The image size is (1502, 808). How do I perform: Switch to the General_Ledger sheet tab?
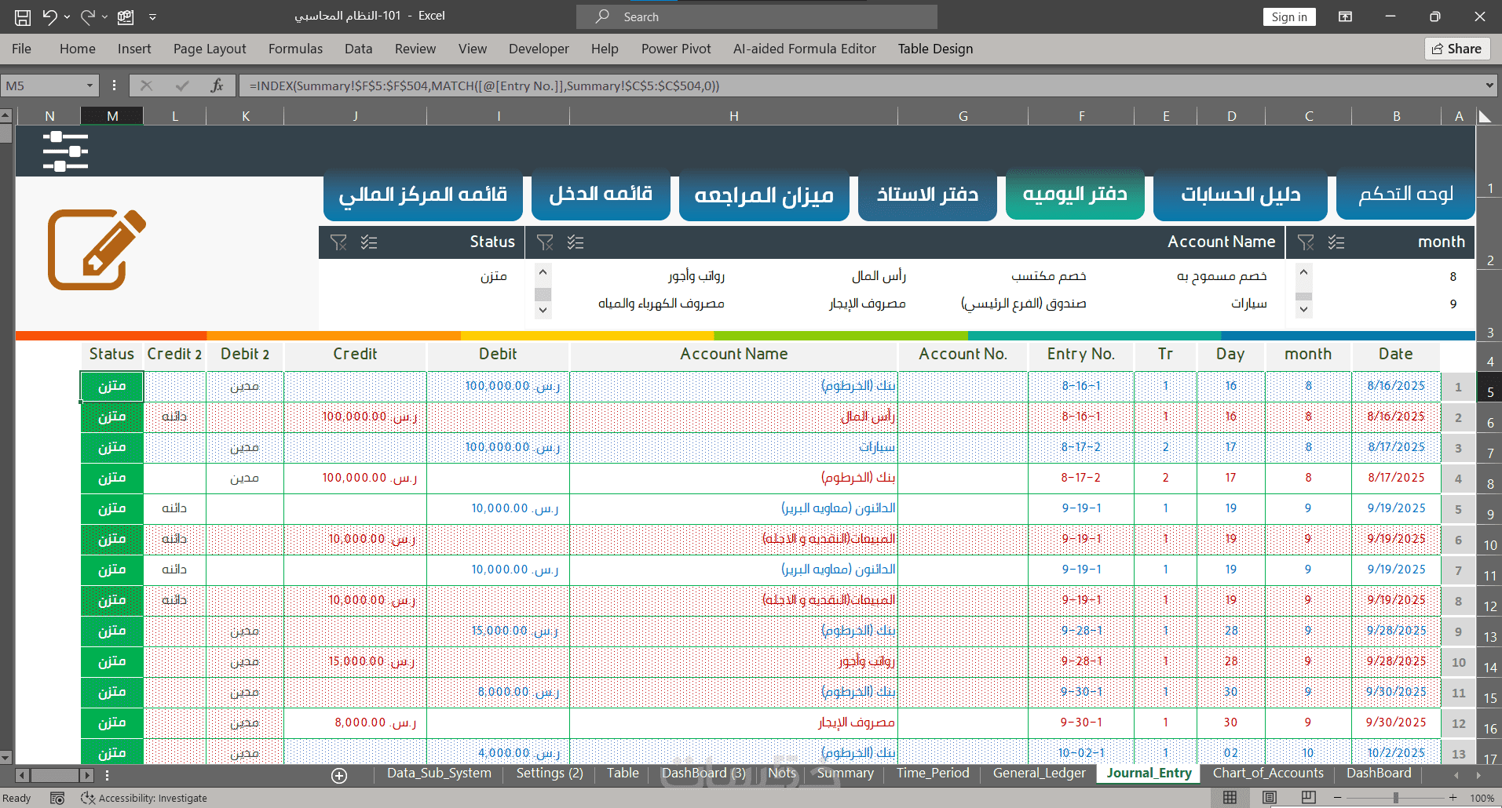1039,773
